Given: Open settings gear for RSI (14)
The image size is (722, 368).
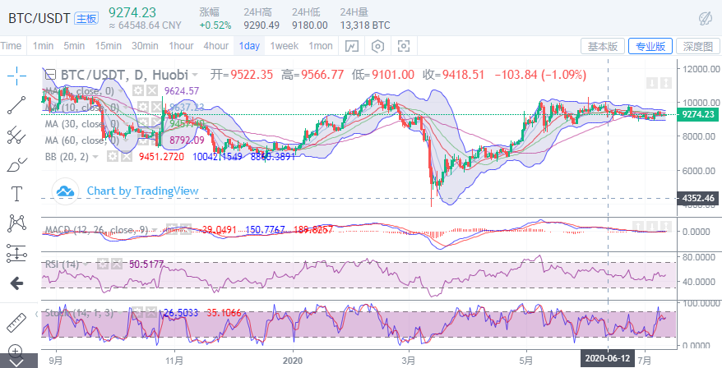Looking at the screenshot, I should (103, 264).
